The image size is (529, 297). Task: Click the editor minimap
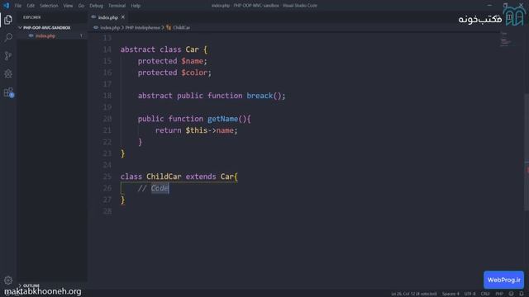click(x=505, y=40)
